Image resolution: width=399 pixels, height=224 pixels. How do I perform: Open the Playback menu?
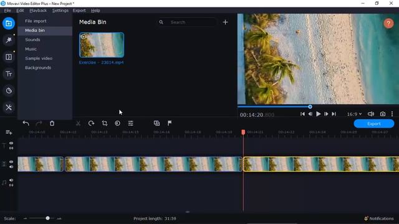pos(38,11)
